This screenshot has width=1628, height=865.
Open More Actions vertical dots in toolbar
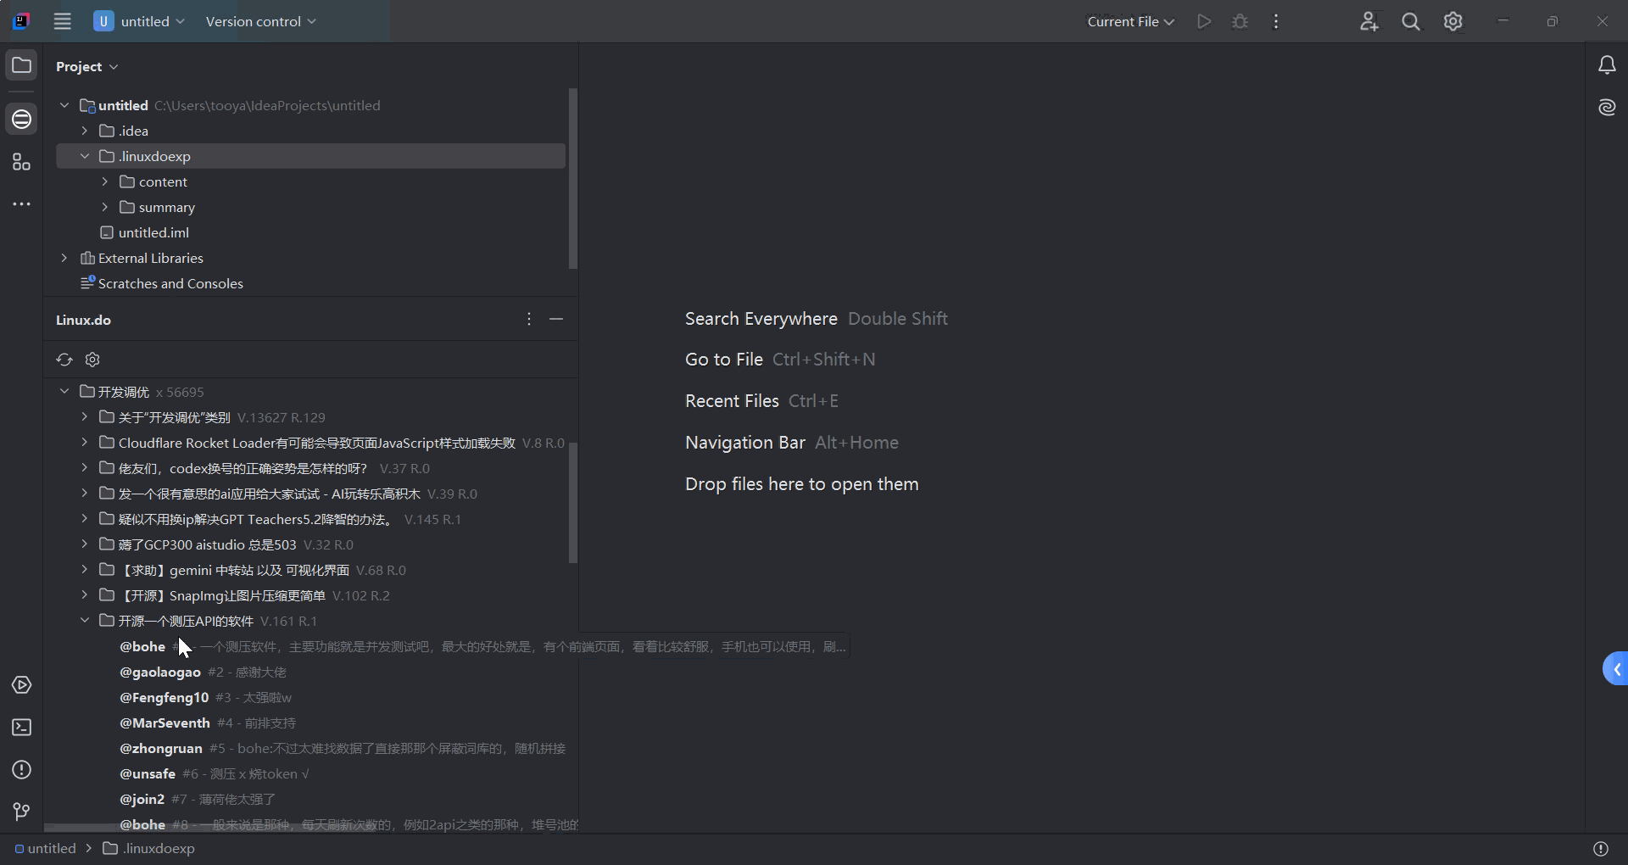pos(1275,22)
